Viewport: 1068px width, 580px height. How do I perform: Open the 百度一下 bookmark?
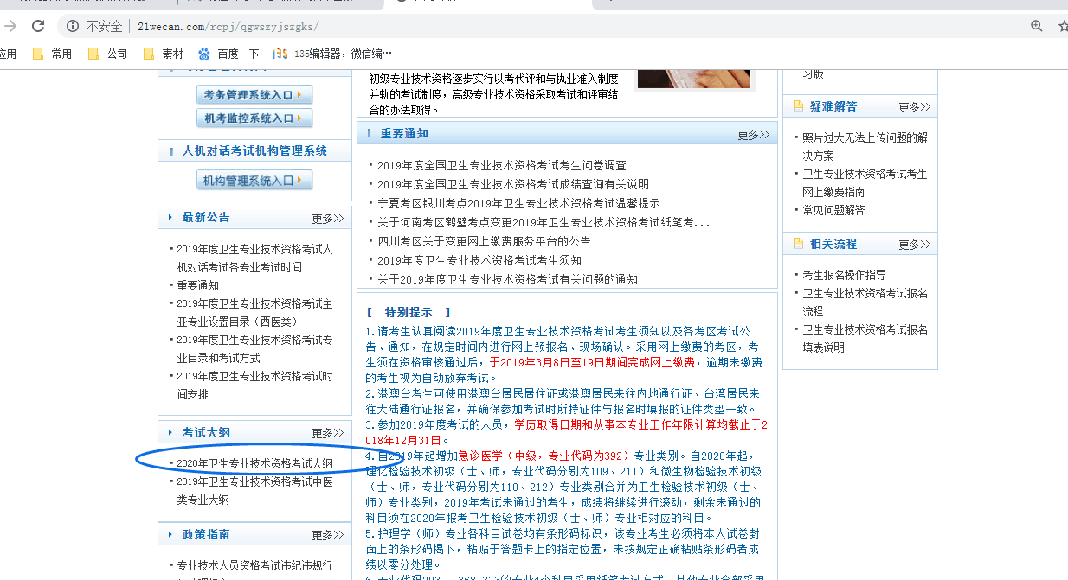[x=228, y=54]
